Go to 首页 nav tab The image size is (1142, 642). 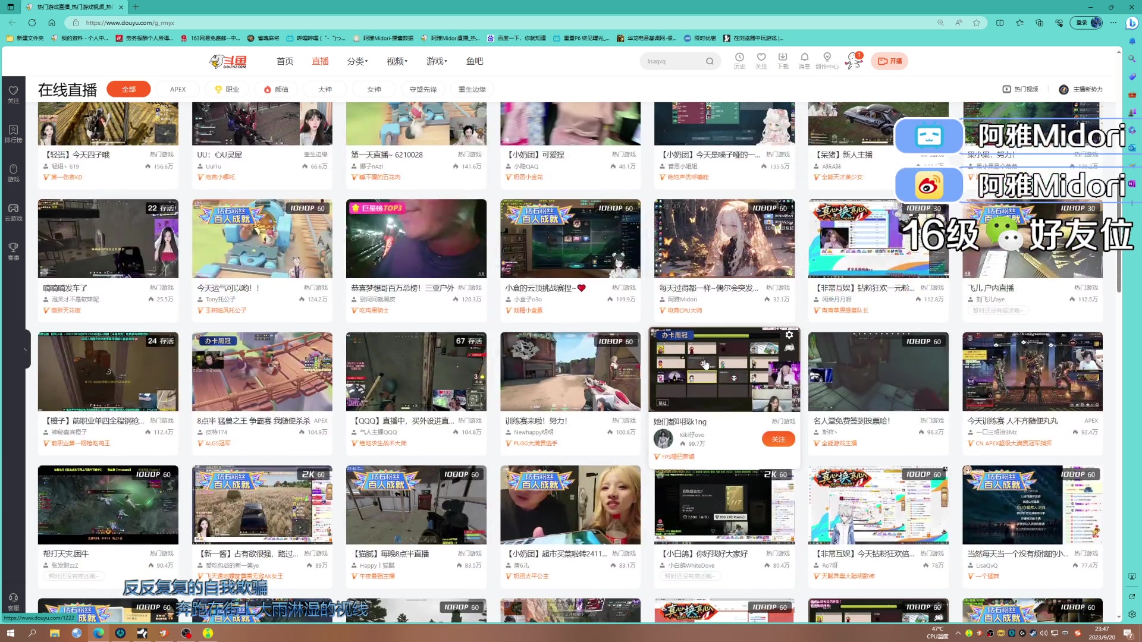click(x=285, y=61)
